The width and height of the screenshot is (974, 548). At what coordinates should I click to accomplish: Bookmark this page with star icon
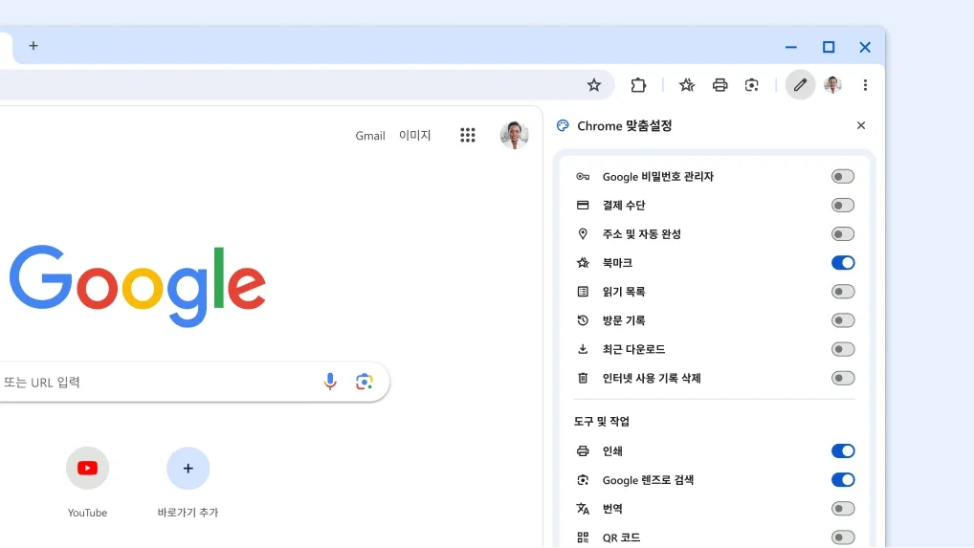coord(594,85)
